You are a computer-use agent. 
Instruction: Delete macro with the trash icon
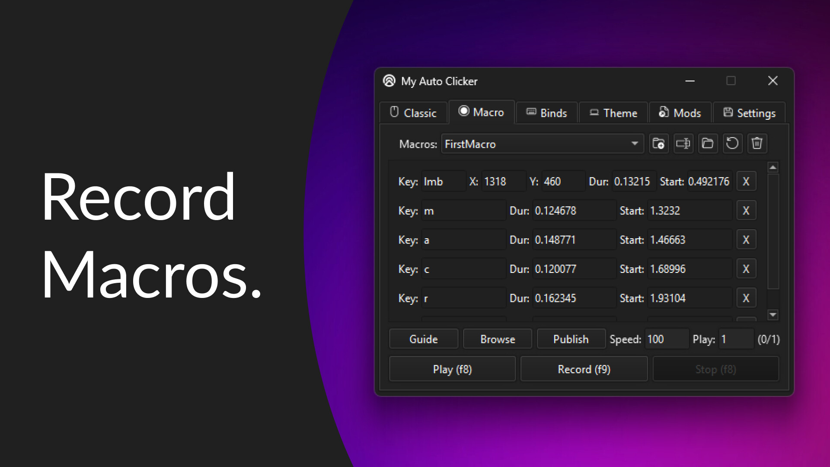(x=757, y=144)
